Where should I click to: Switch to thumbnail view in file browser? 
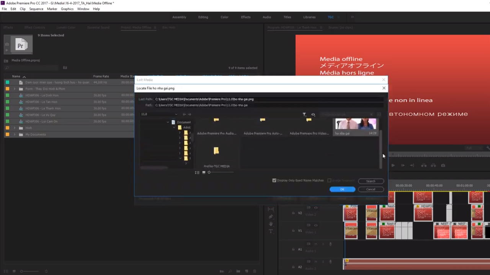[x=204, y=172]
